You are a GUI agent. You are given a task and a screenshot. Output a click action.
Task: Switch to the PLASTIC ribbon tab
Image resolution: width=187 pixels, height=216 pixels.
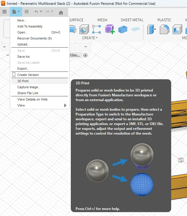164,20
